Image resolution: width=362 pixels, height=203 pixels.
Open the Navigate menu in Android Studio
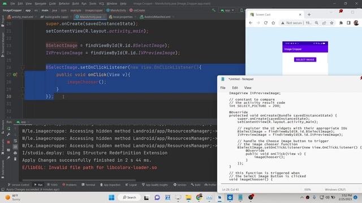[40, 4]
